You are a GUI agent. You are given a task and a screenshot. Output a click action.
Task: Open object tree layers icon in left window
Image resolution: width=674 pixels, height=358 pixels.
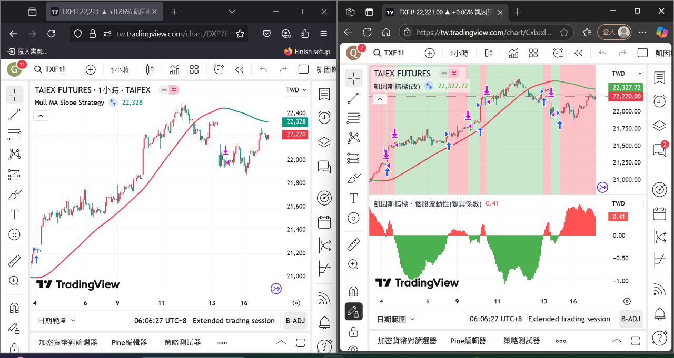(324, 142)
